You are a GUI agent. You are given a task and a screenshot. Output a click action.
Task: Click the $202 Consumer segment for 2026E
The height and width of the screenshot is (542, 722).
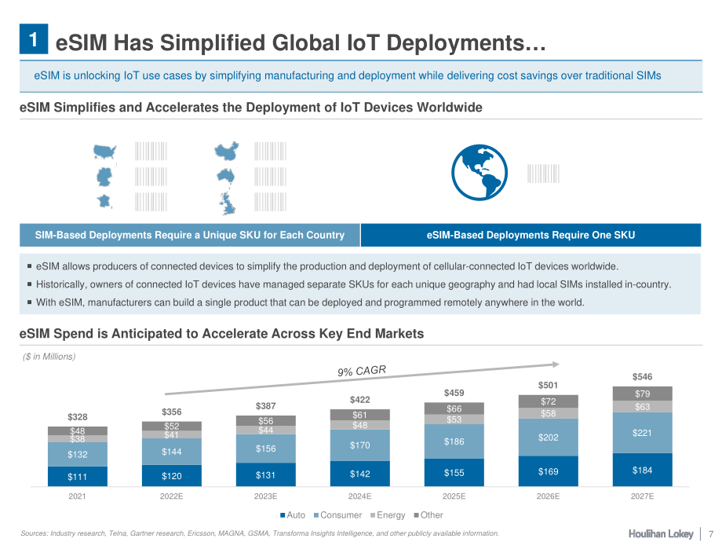(x=549, y=438)
